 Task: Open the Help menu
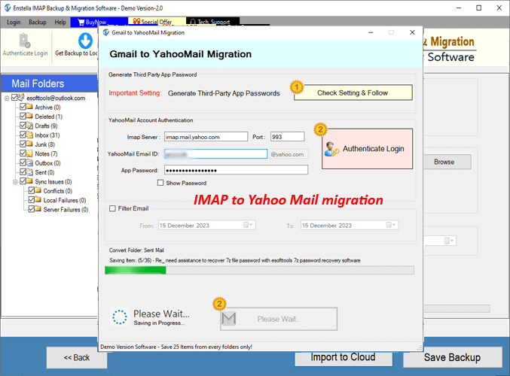point(60,22)
